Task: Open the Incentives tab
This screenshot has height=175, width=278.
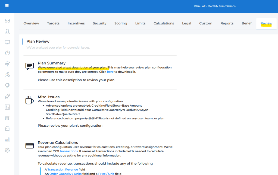Action: click(x=76, y=23)
